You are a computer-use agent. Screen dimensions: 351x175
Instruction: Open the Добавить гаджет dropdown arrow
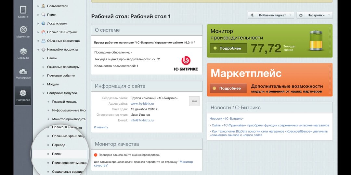coord(290,15)
